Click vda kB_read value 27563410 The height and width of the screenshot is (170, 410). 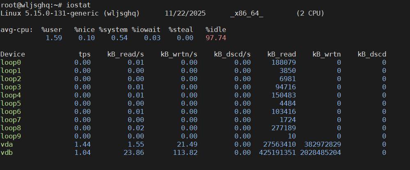pos(279,145)
